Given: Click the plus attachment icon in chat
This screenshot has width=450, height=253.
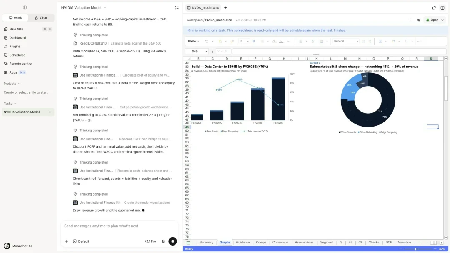Looking at the screenshot, I should point(67,241).
